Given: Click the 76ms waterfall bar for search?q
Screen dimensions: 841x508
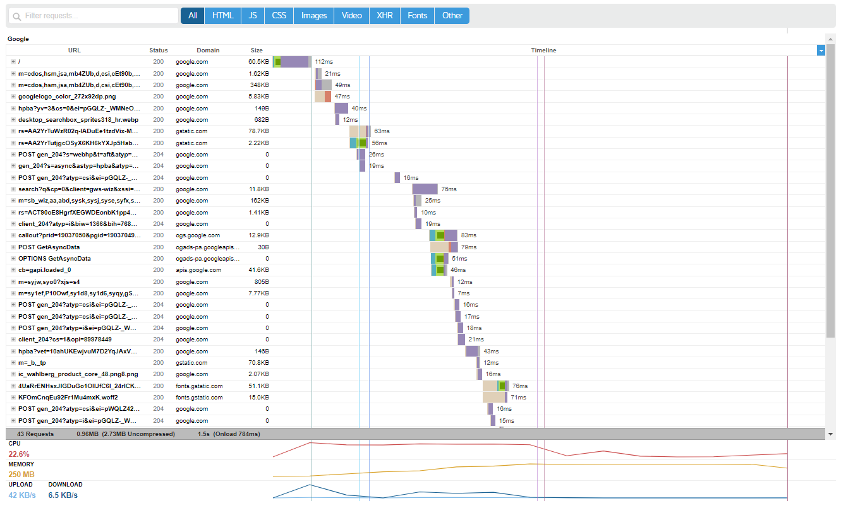Looking at the screenshot, I should (x=425, y=189).
